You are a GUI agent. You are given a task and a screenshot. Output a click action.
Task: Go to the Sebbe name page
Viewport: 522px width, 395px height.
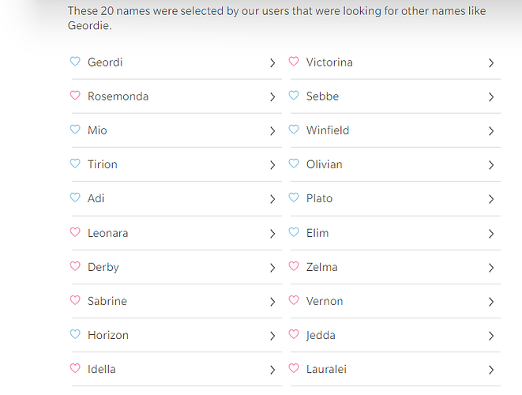tap(395, 96)
